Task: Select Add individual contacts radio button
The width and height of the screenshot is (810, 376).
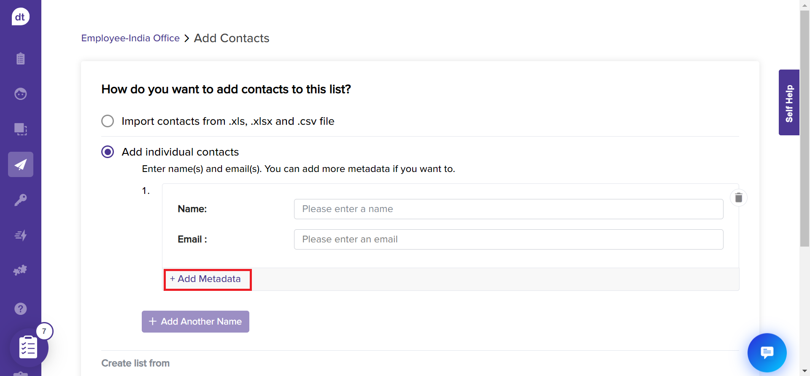Action: pyautogui.click(x=108, y=152)
